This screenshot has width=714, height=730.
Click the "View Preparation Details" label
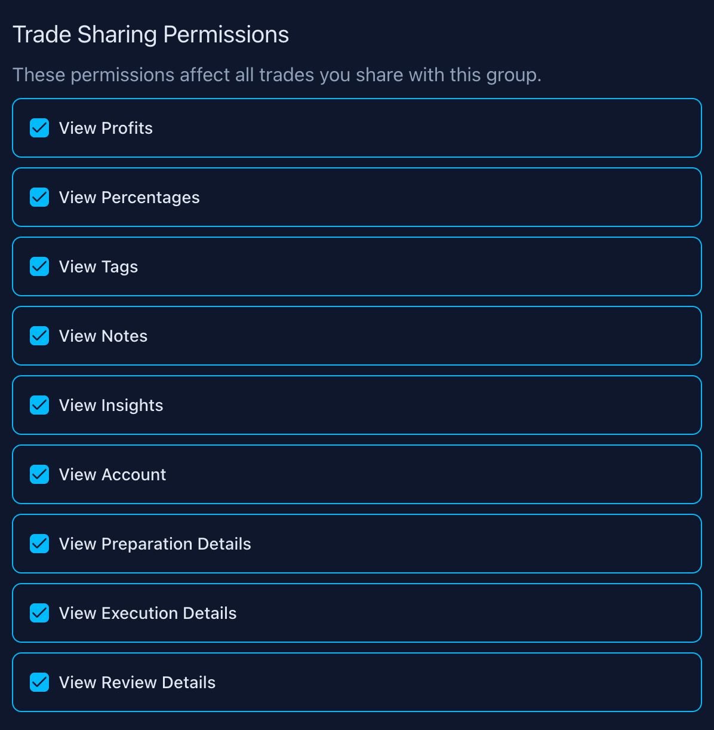click(155, 544)
